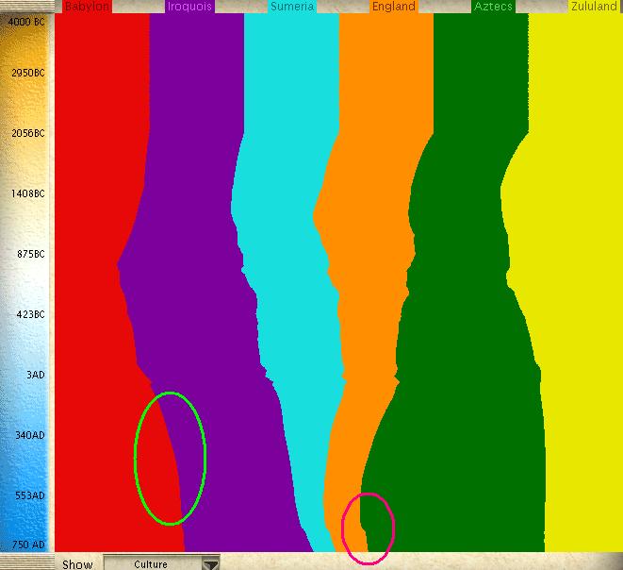Click the yellow Zululand graph area
Image resolution: width=623 pixels, height=570 pixels.
(575, 283)
